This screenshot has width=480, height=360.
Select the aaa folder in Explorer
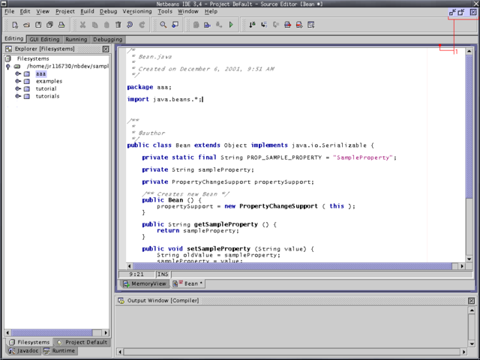pyautogui.click(x=40, y=73)
